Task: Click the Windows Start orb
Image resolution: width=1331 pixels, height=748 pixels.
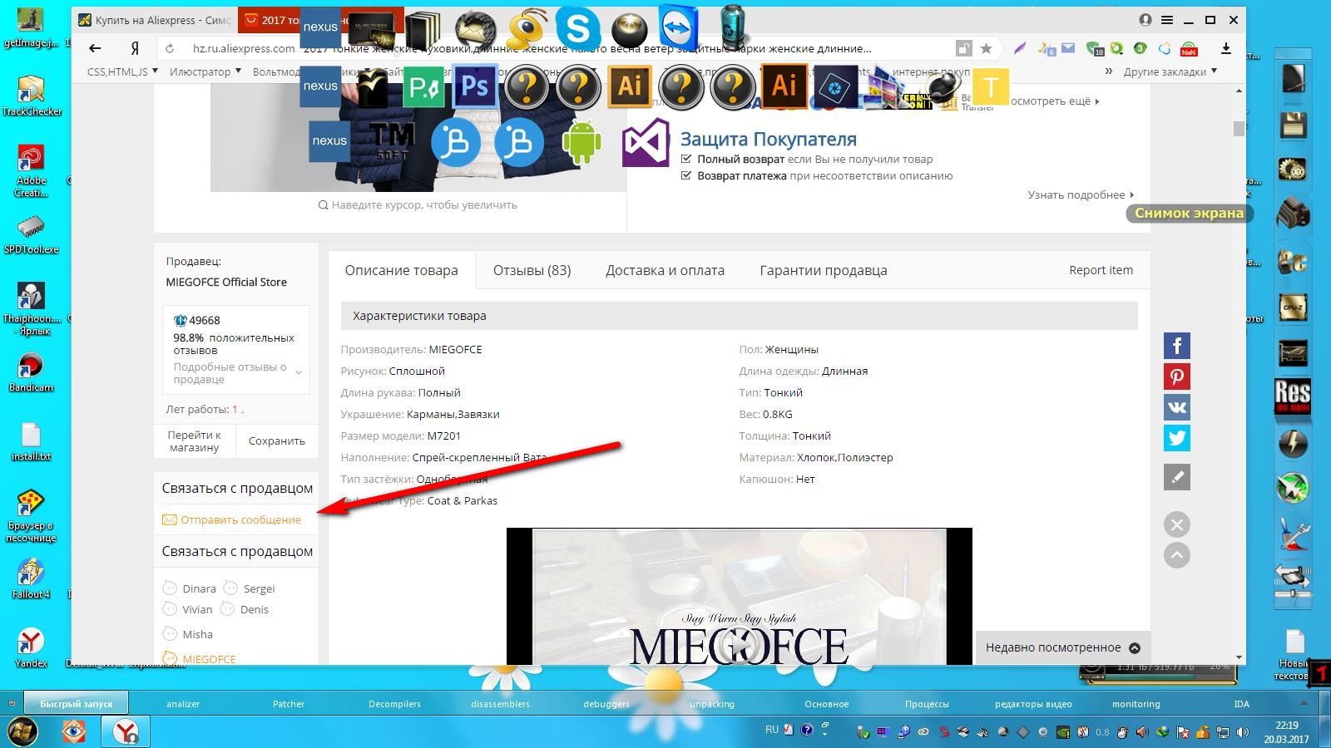Action: pyautogui.click(x=22, y=731)
